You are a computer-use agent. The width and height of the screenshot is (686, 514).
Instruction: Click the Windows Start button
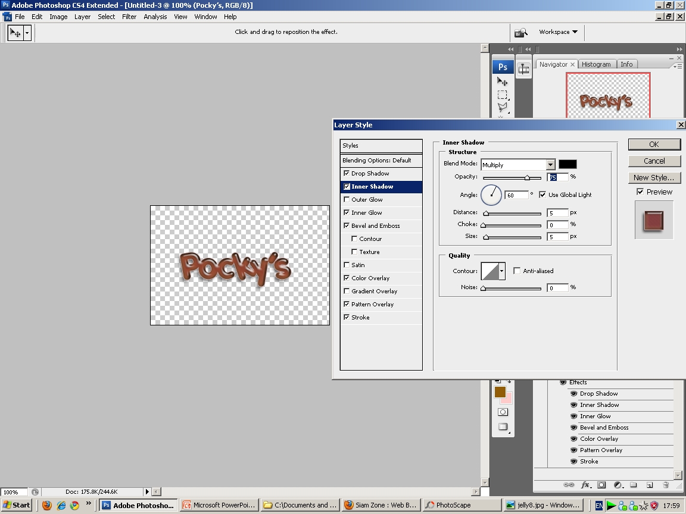coord(17,505)
